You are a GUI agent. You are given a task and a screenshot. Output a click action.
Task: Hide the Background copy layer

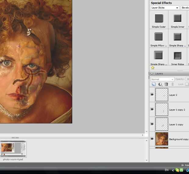[x=152, y=139]
